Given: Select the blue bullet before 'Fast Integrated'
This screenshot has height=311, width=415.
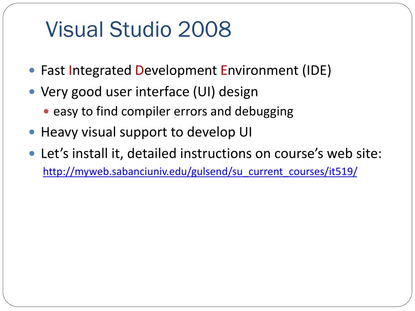Looking at the screenshot, I should tap(32, 70).
